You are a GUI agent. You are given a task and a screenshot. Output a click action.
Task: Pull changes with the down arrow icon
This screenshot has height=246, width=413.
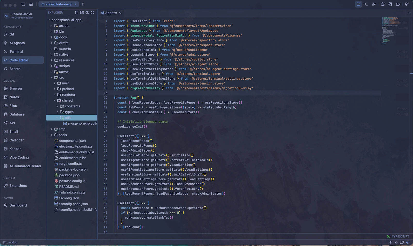click(x=396, y=242)
